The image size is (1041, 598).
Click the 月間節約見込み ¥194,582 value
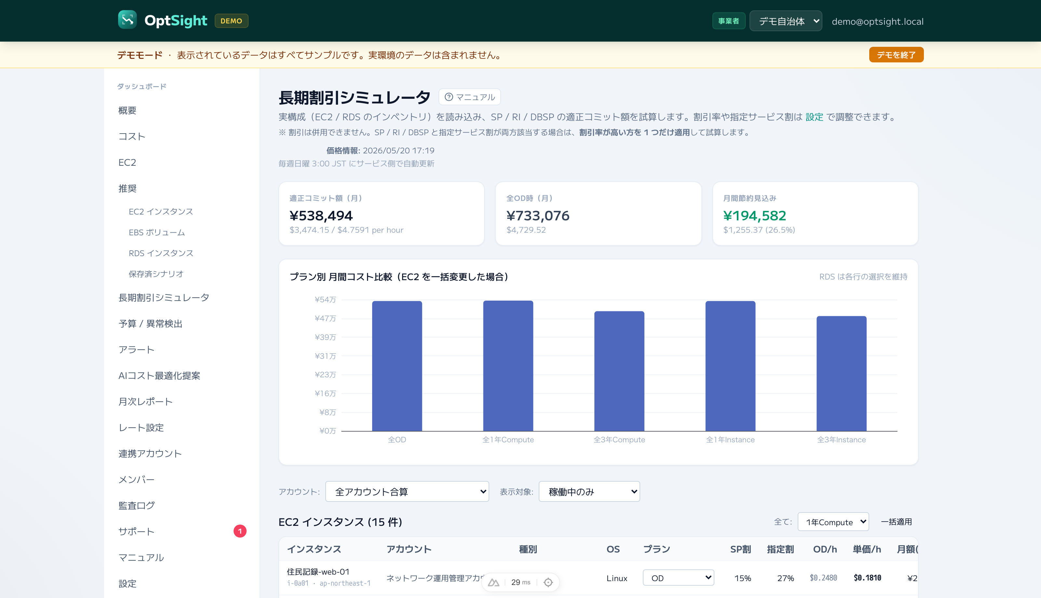pos(754,215)
